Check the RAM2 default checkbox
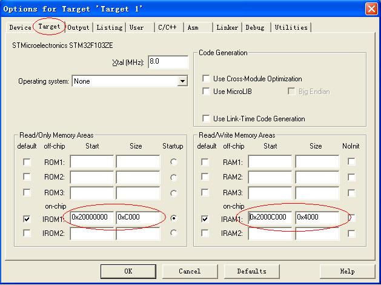Screen dimensions: 381x285 (x=205, y=177)
